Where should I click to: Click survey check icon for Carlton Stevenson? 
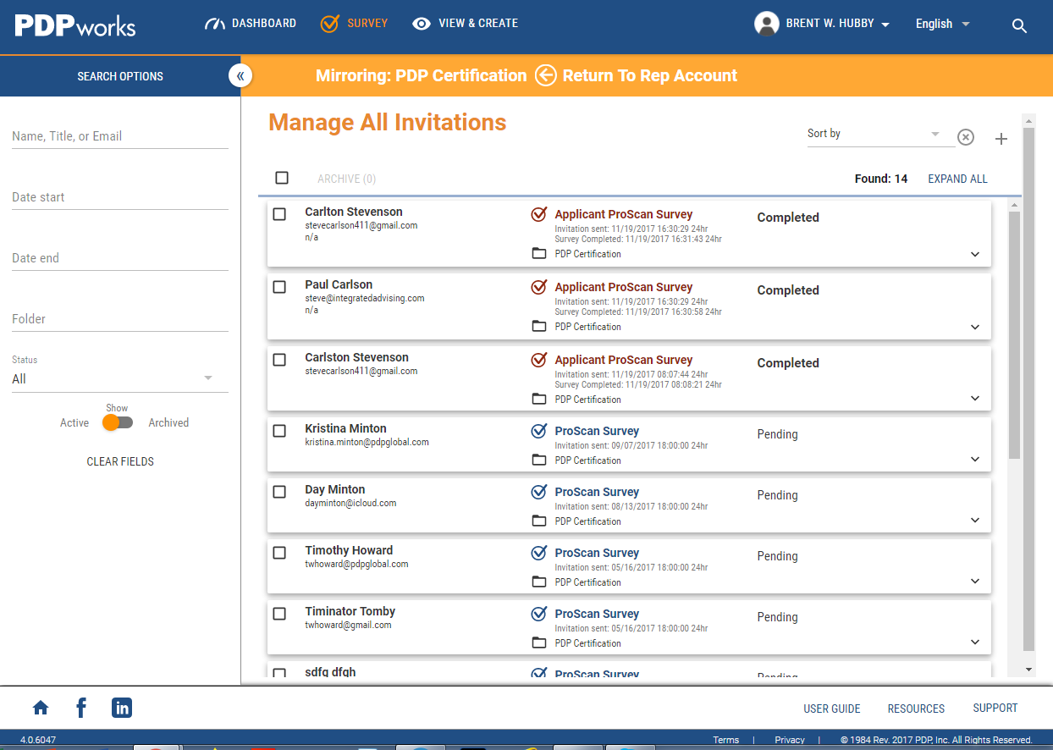[x=539, y=214]
